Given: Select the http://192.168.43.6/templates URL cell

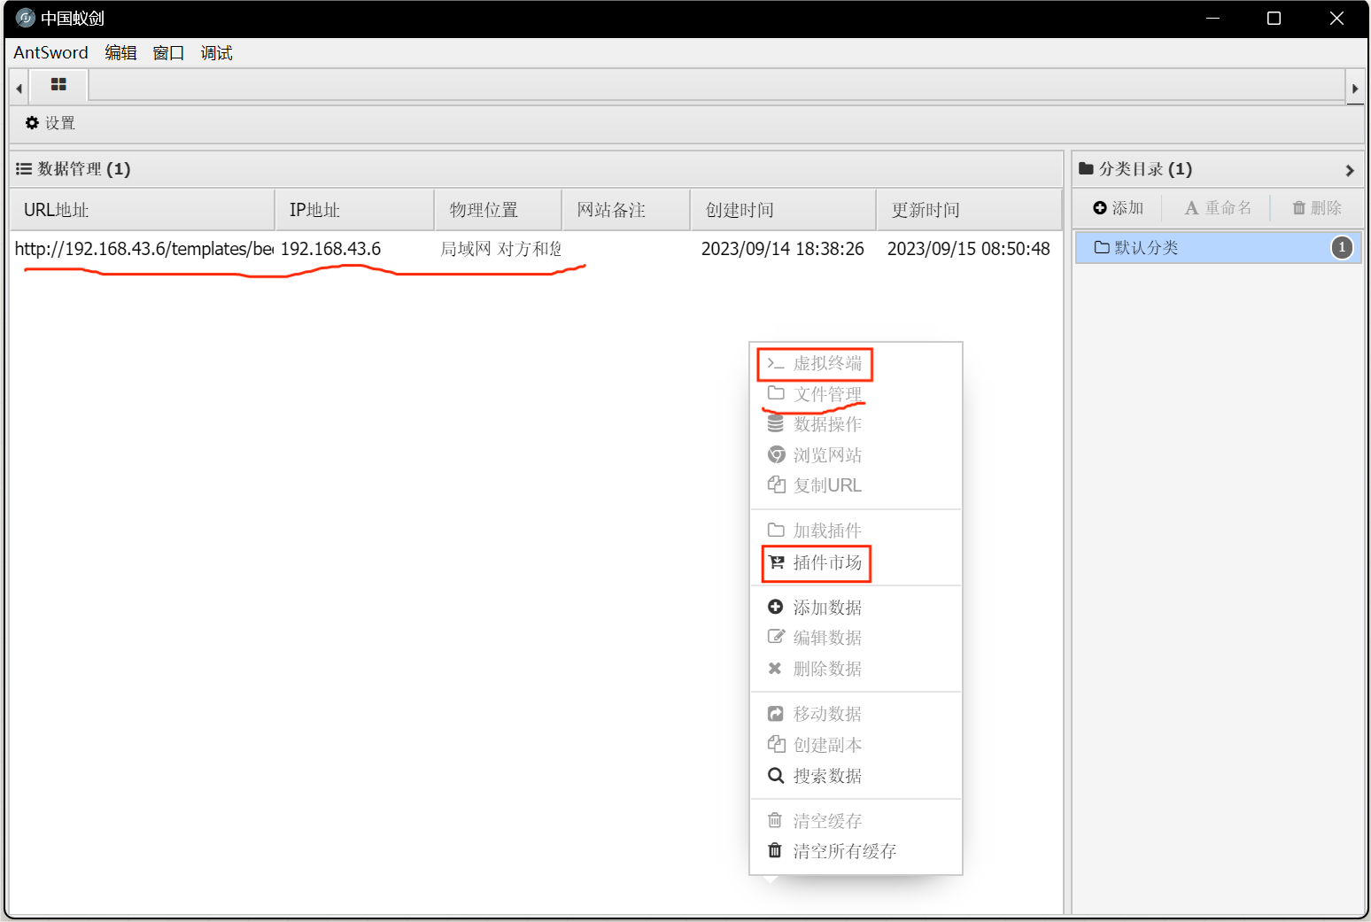Looking at the screenshot, I should [143, 249].
